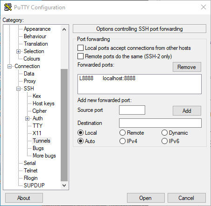This screenshot has height=206, width=211.
Task: Click the PuTTY icon in title bar
Action: [8, 7]
